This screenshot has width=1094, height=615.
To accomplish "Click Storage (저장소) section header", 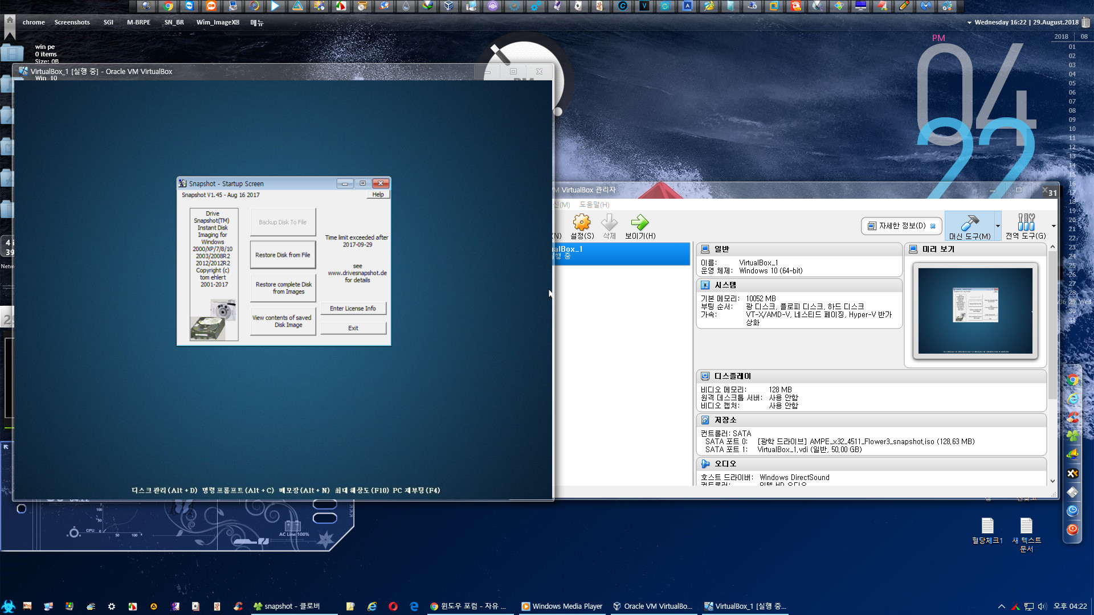I will 871,420.
